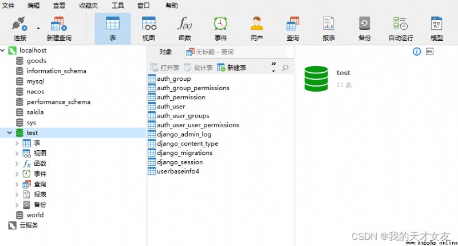Expand the 表 node under test

click(x=17, y=143)
